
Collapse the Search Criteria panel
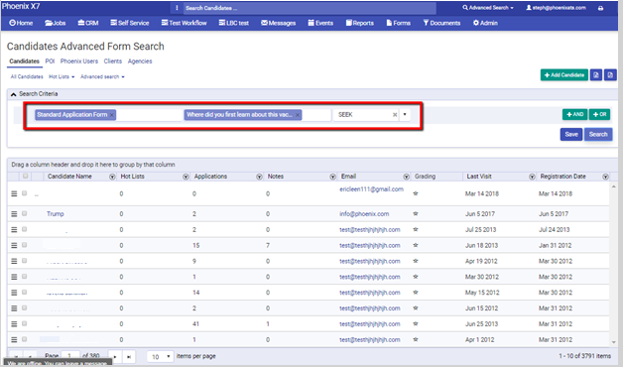14,94
